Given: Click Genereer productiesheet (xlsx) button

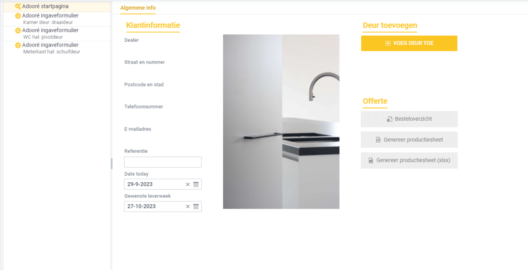Looking at the screenshot, I should [x=409, y=161].
